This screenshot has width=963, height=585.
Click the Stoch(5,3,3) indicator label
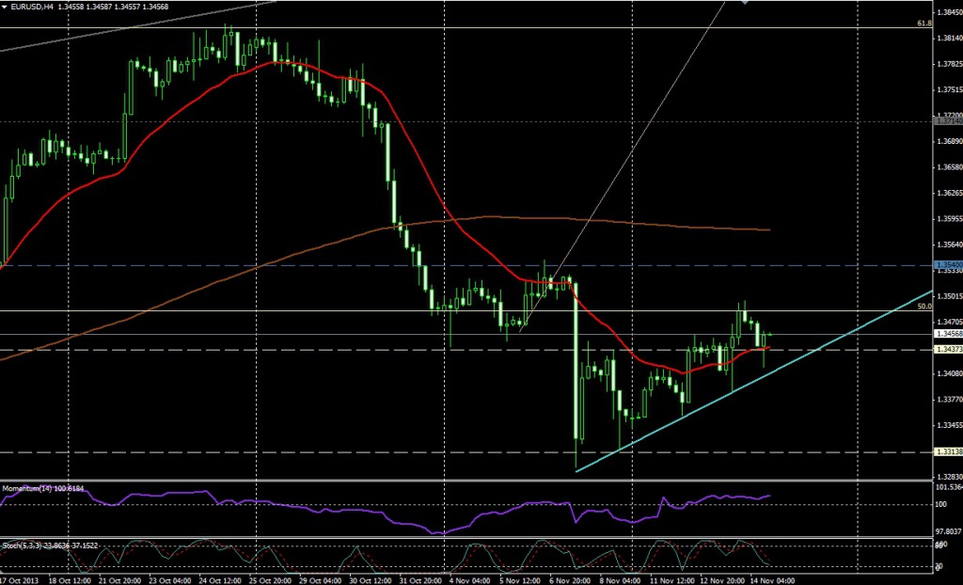pyautogui.click(x=38, y=545)
